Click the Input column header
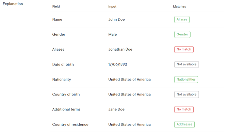Image resolution: width=228 pixels, height=136 pixels. click(x=112, y=6)
